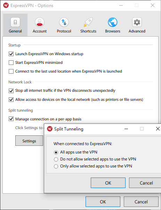The width and height of the screenshot is (161, 210).
Task: Click the 'Split tunneling' section heading
Action: pyautogui.click(x=21, y=110)
